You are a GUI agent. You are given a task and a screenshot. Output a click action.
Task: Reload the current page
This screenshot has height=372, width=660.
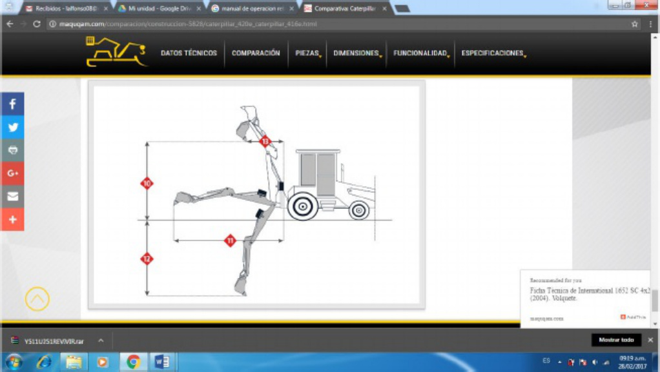37,24
